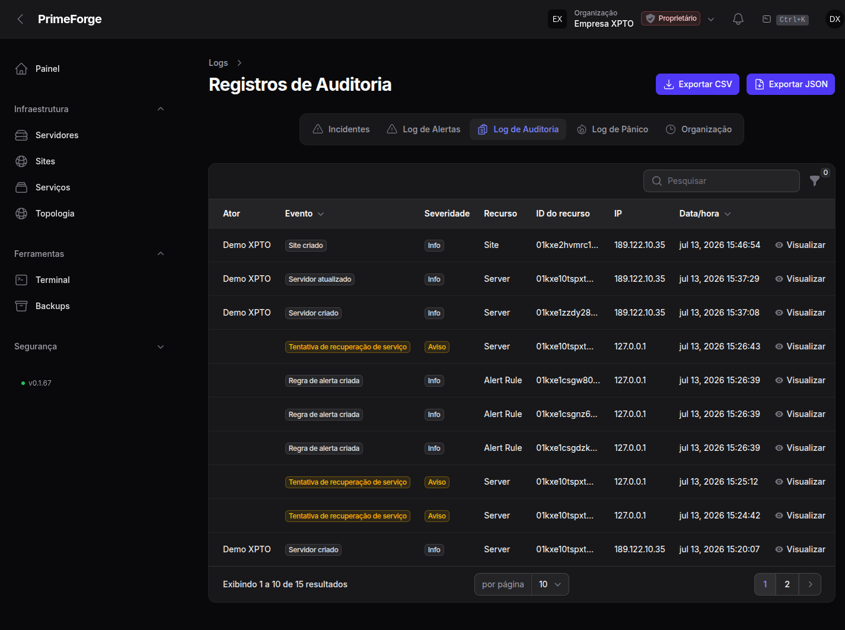Open the Ctrl+K command palette

[786, 20]
